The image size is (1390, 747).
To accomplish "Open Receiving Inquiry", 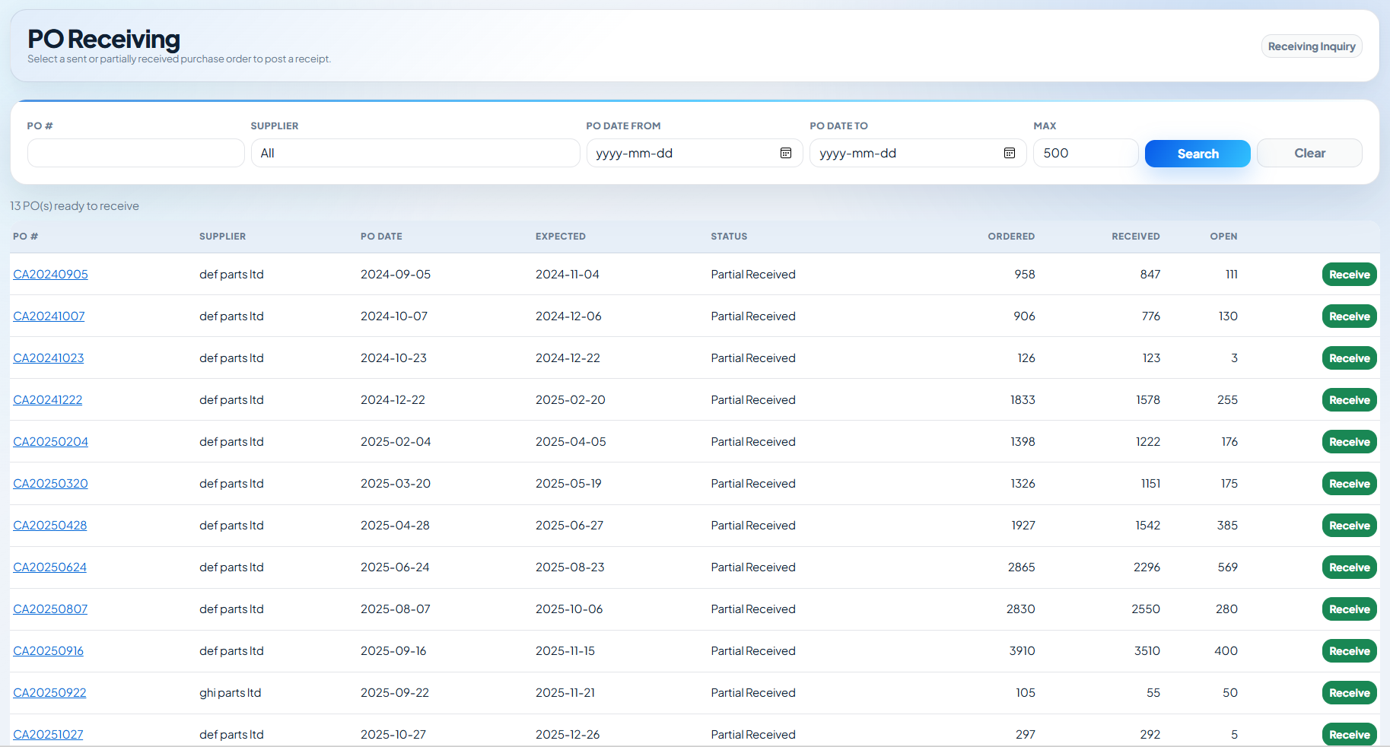I will (1312, 46).
